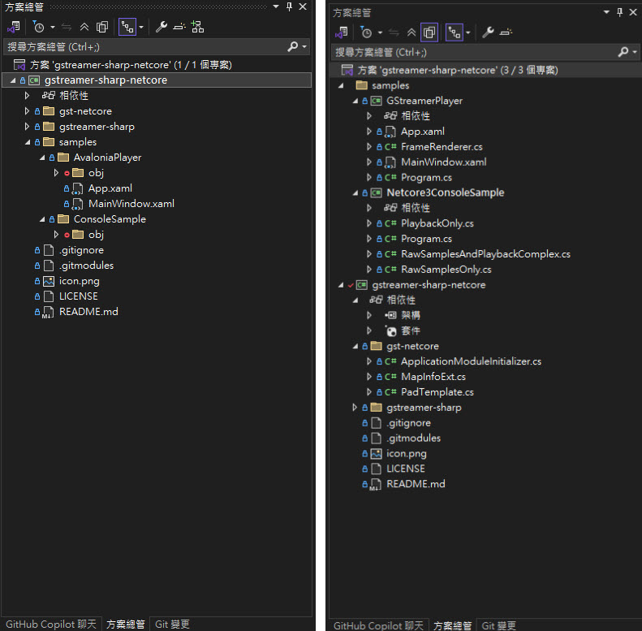The height and width of the screenshot is (631, 642).
Task: Open Properties wrench icon in right panel toolbar
Action: pyautogui.click(x=488, y=32)
